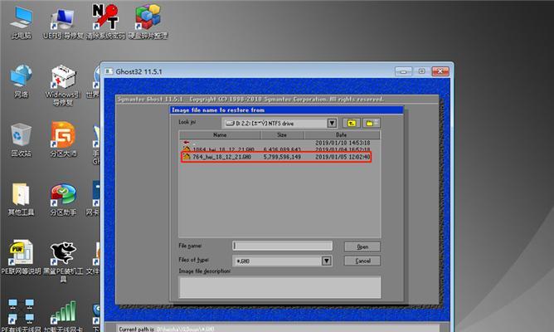Sort file list by Date column header
554x332 pixels.
[x=342, y=135]
